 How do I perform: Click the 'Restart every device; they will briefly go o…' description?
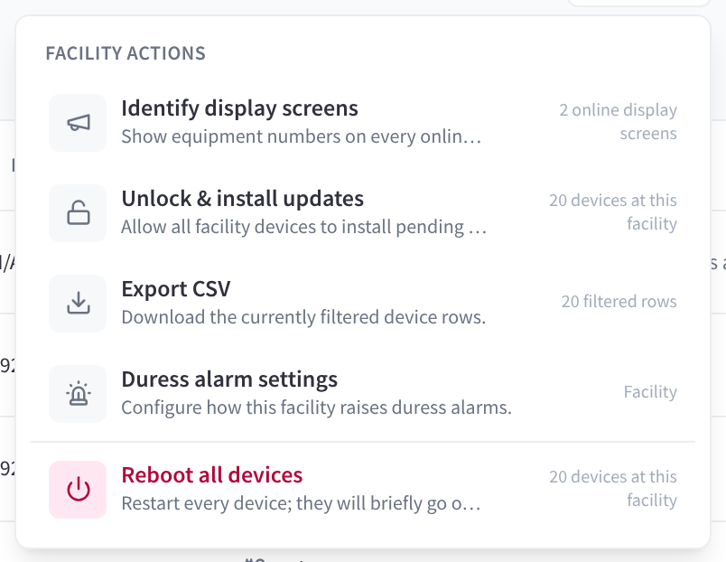[301, 503]
